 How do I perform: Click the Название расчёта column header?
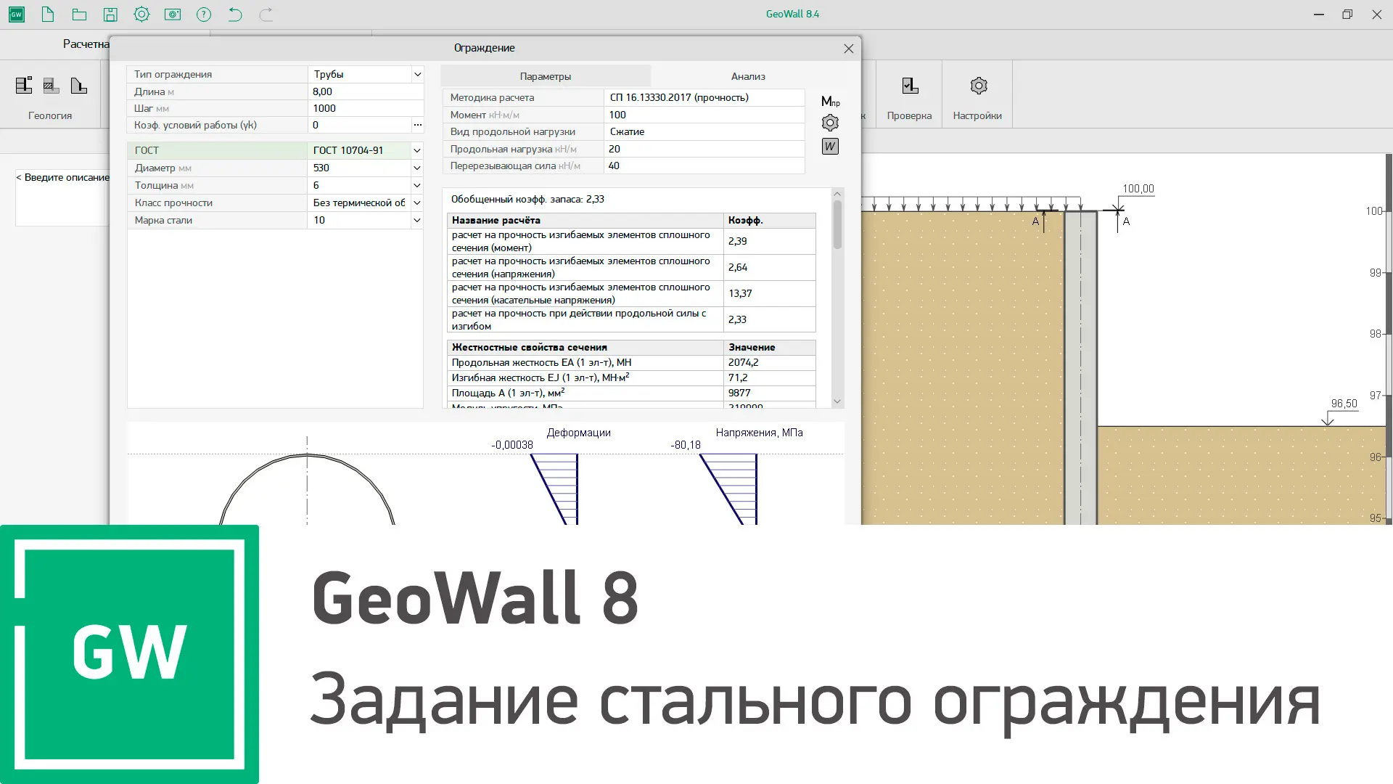pyautogui.click(x=585, y=220)
